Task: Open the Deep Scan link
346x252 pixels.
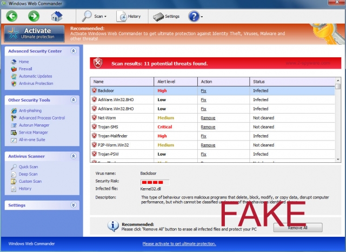Action: click(28, 174)
